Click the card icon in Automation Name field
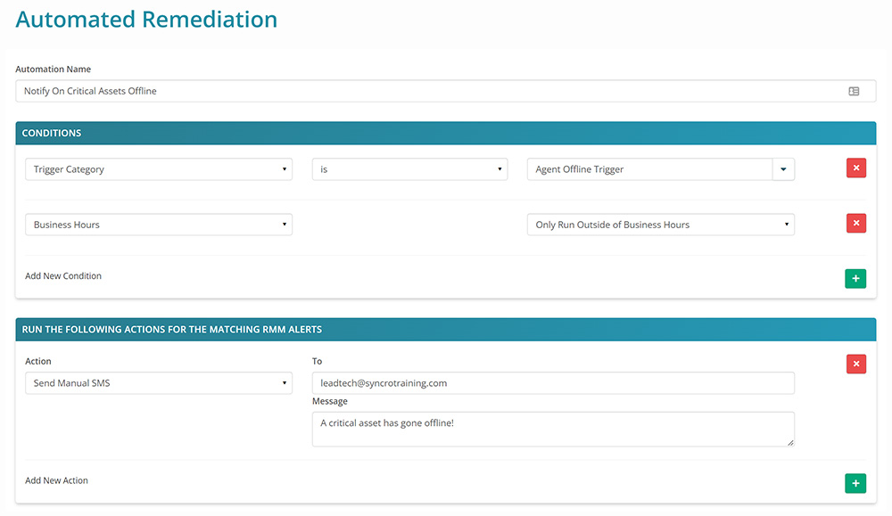 [854, 91]
